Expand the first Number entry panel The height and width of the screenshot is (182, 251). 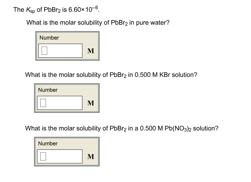(67, 46)
